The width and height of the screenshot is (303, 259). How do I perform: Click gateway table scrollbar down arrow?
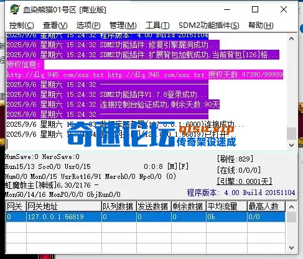click(291, 248)
